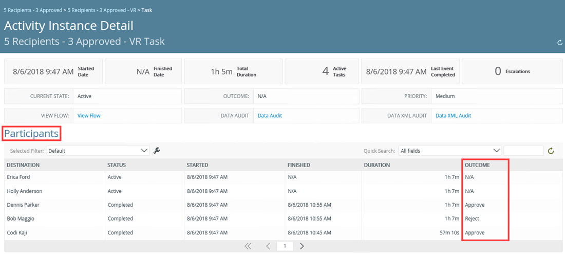Sort by the Duration column header

point(377,165)
